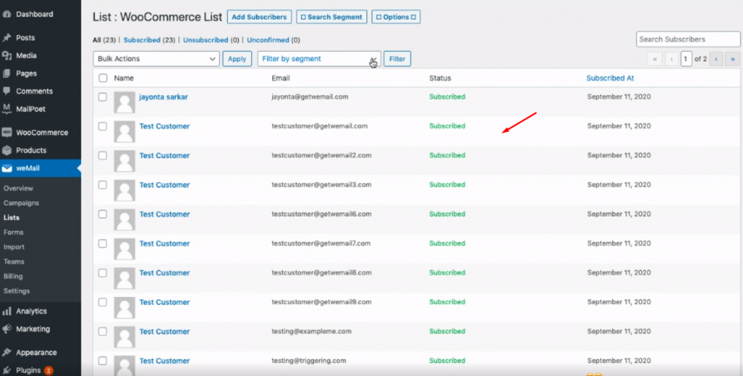The height and width of the screenshot is (376, 743).
Task: Click the Plugins plug icon
Action: (7, 370)
